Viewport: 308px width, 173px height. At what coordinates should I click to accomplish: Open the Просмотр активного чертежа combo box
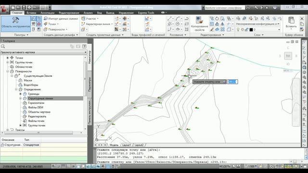point(44,52)
